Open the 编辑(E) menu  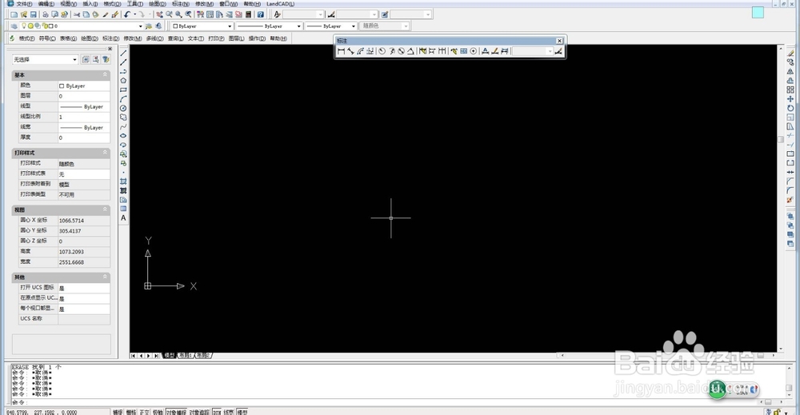click(46, 3)
